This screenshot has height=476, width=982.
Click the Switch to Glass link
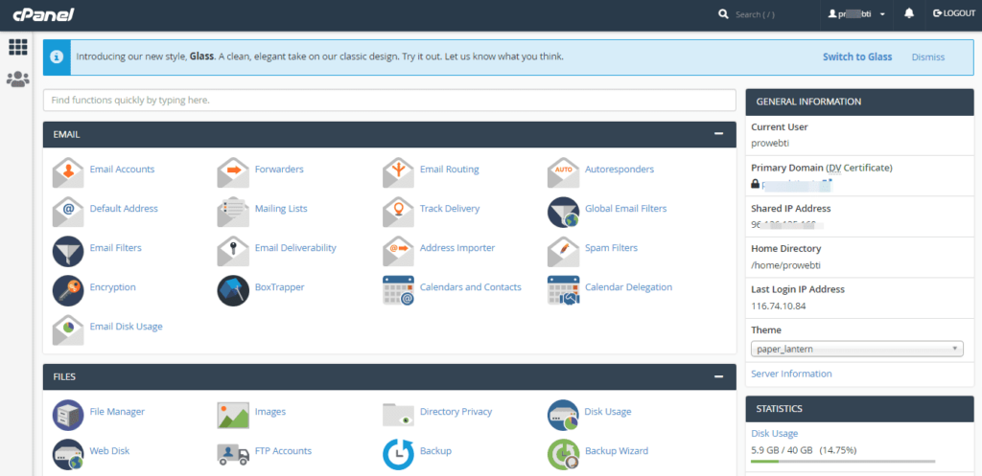[x=856, y=57]
